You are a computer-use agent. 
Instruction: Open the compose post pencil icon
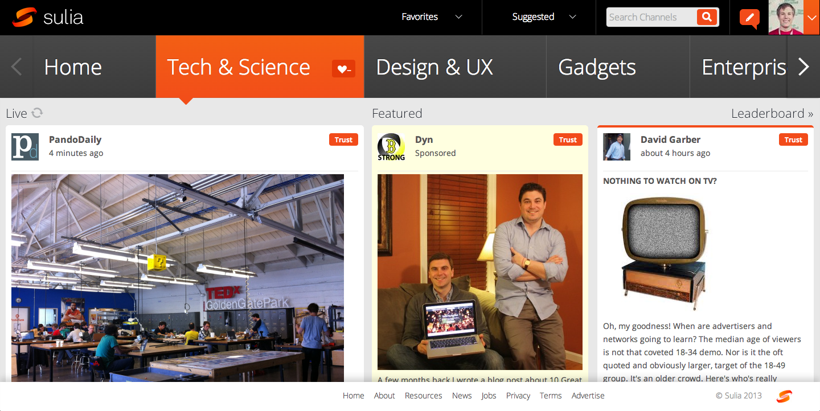pos(750,18)
